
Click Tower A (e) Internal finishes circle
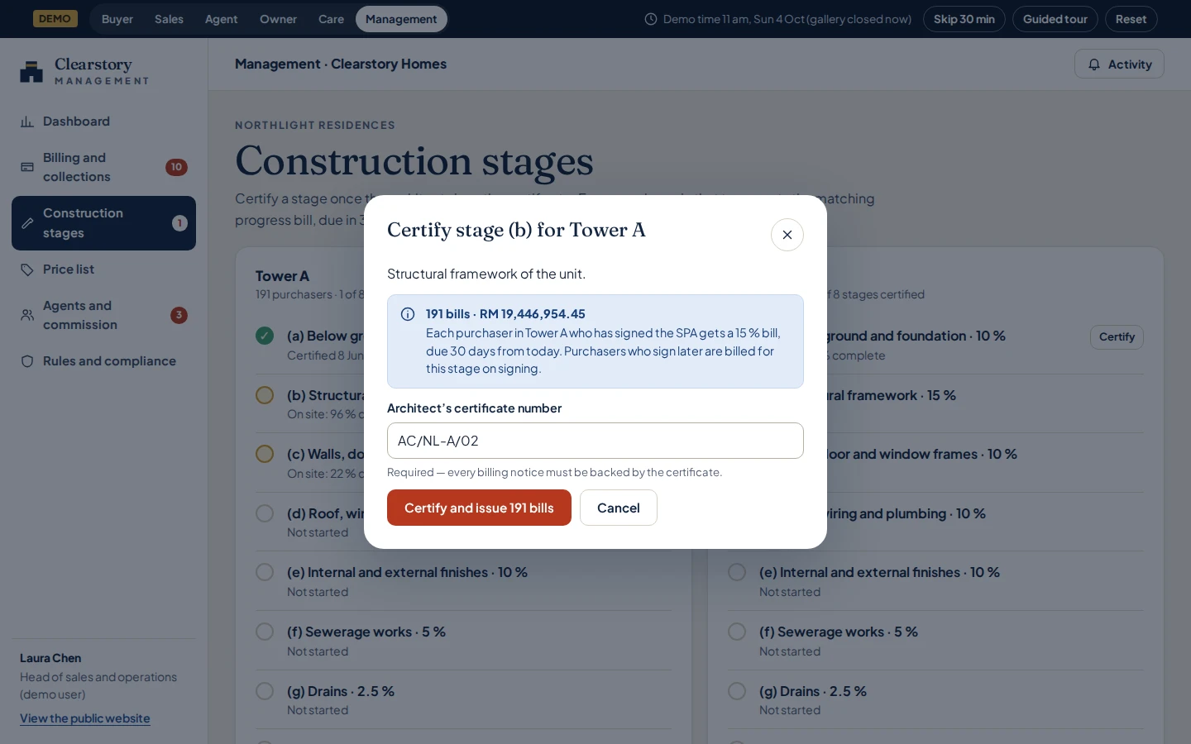pos(265,572)
